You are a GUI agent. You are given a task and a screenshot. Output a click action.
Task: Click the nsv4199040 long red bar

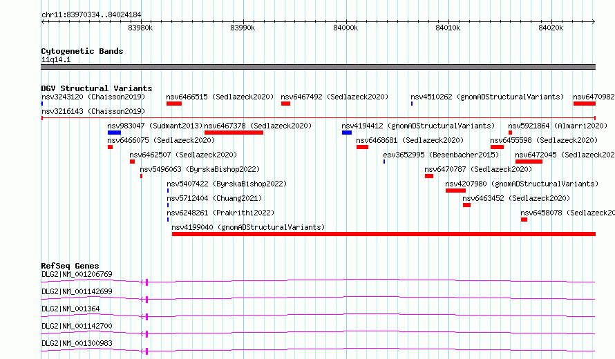[x=384, y=234]
